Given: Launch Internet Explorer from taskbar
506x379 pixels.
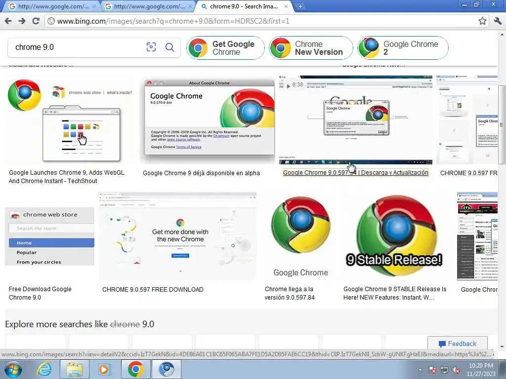Looking at the screenshot, I should coord(43,369).
